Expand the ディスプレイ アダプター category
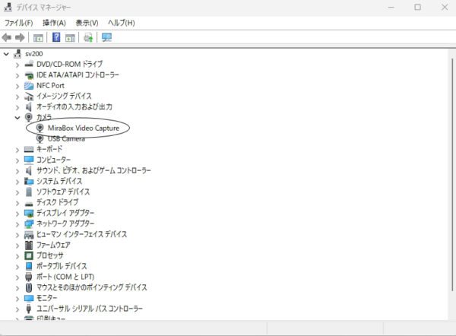The height and width of the screenshot is (336, 456). (x=17, y=214)
